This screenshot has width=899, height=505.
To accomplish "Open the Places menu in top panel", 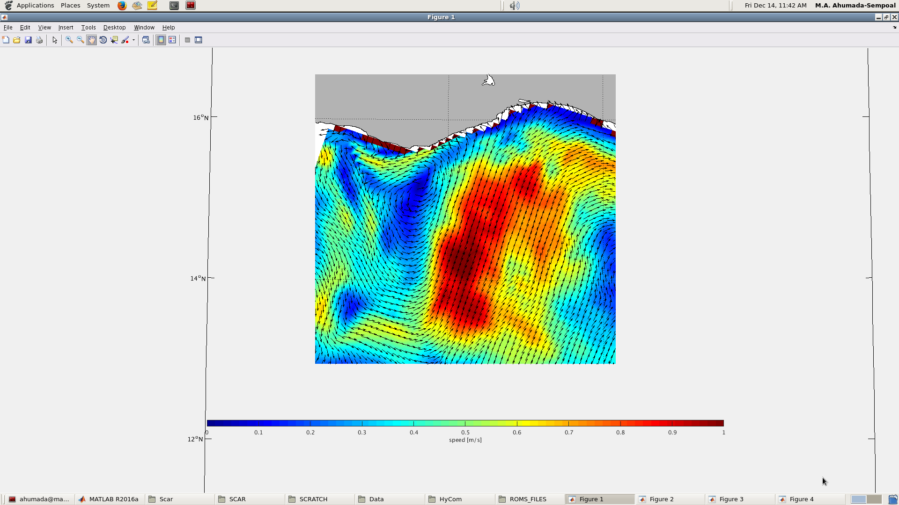I will (x=70, y=6).
